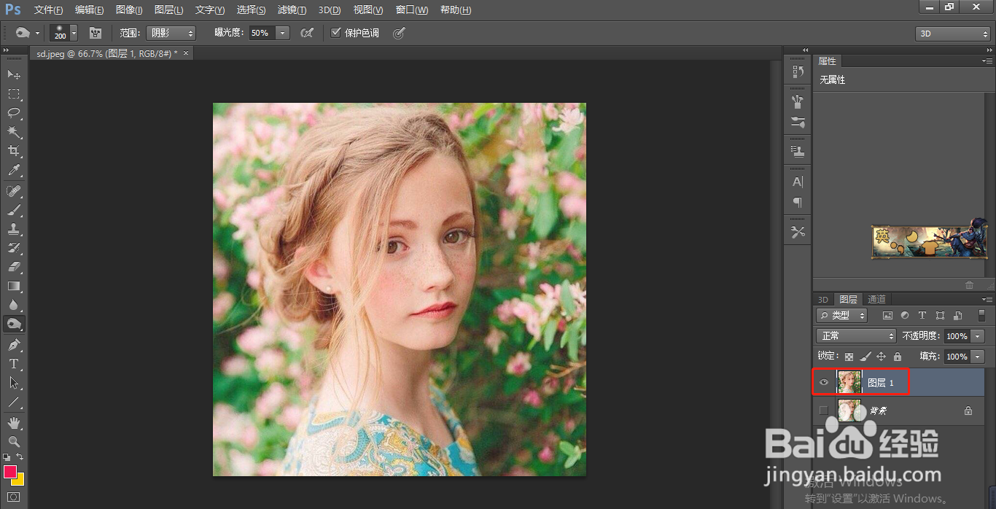Select the Gradient tool
The height and width of the screenshot is (509, 996).
tap(14, 286)
